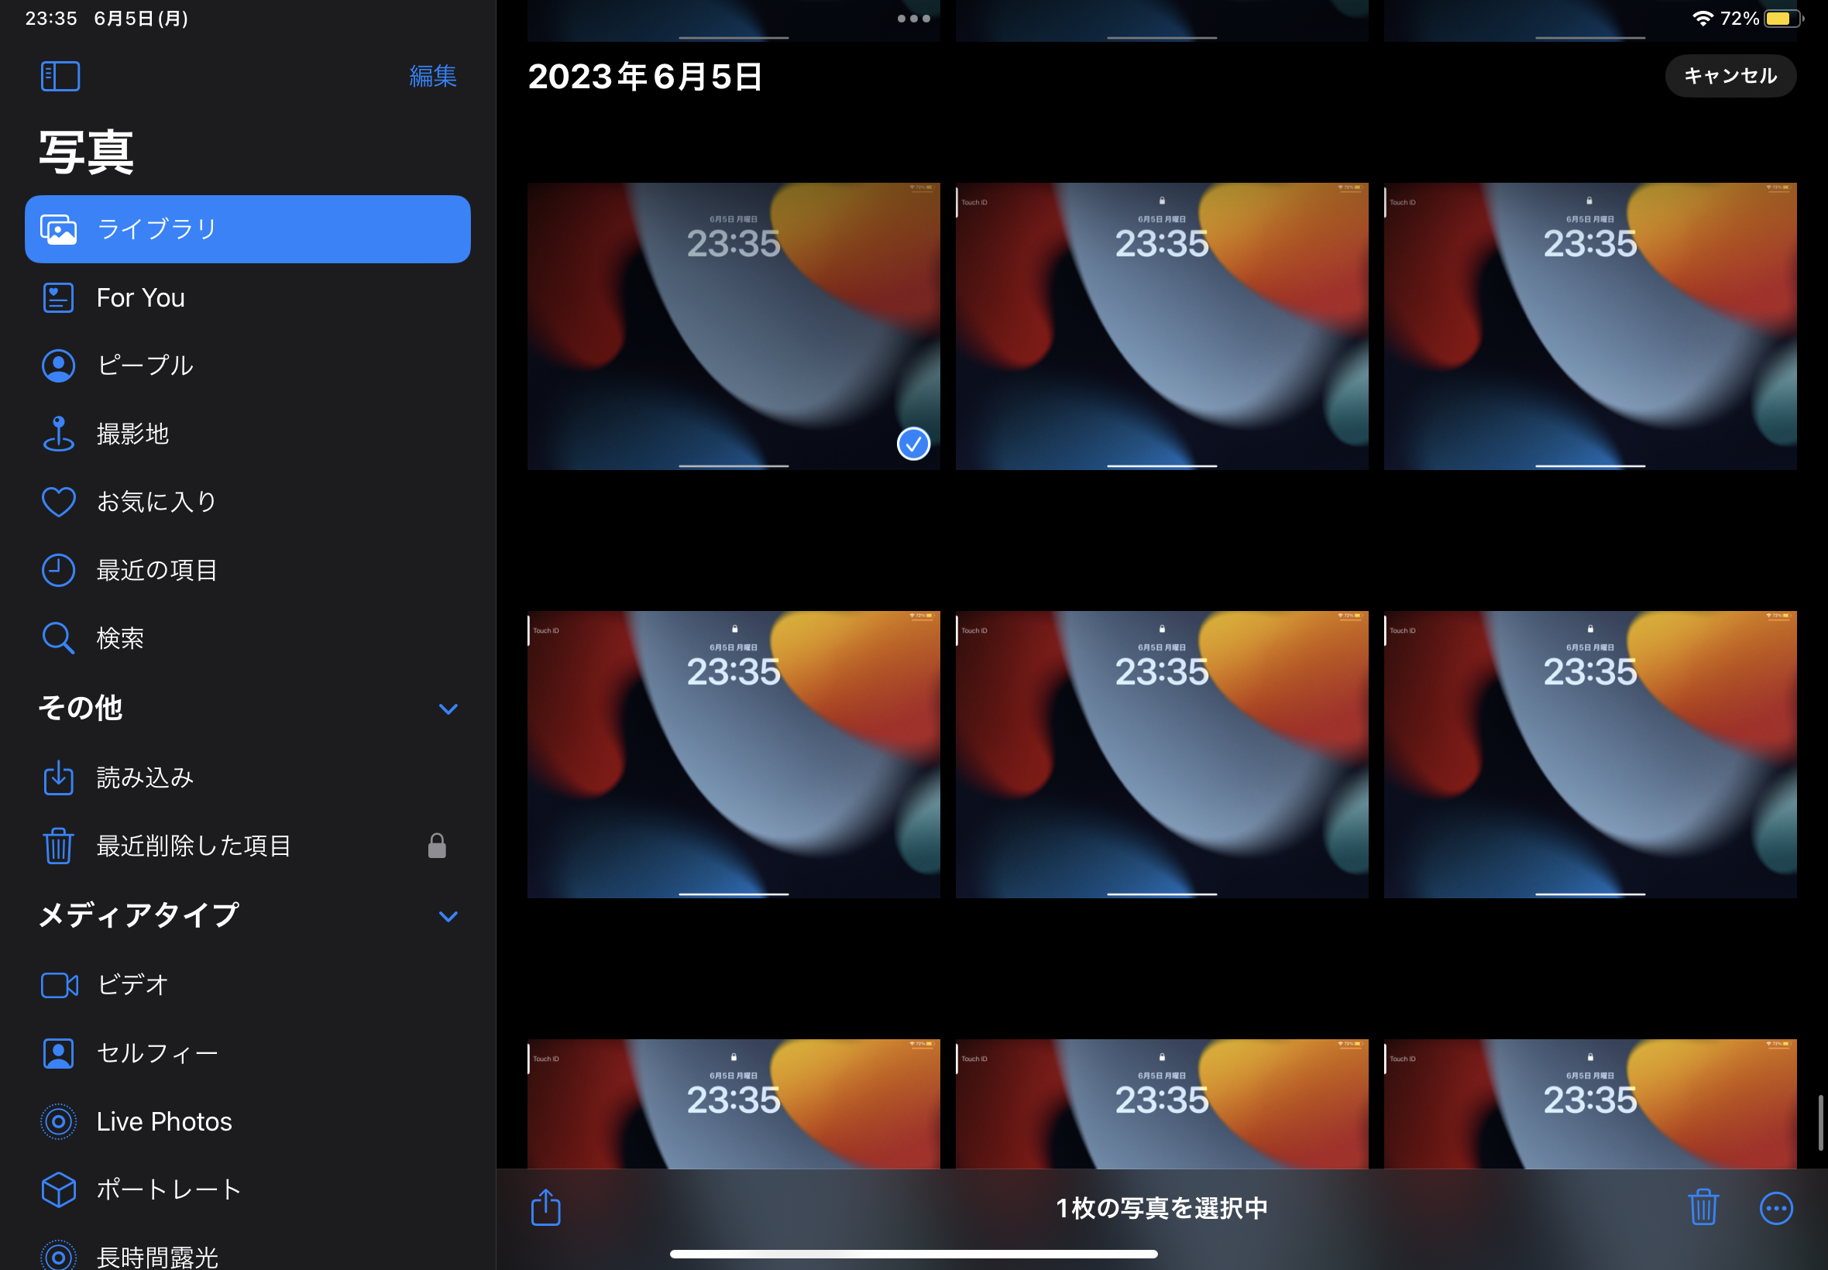Tap the キャンセル button
This screenshot has width=1828, height=1270.
click(1730, 76)
